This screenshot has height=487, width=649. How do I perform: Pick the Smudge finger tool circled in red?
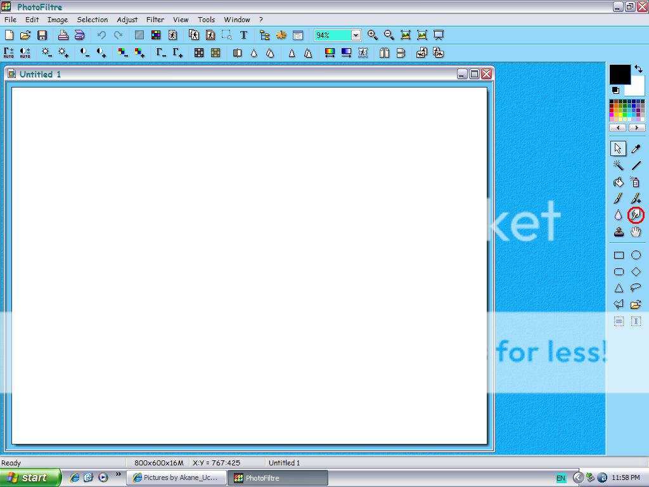pos(636,216)
